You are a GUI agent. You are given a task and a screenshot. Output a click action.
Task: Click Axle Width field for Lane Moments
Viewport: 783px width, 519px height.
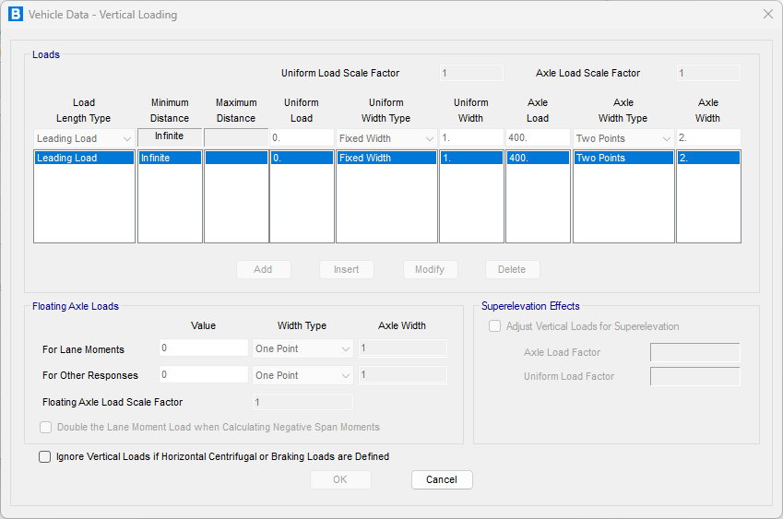[x=403, y=348]
